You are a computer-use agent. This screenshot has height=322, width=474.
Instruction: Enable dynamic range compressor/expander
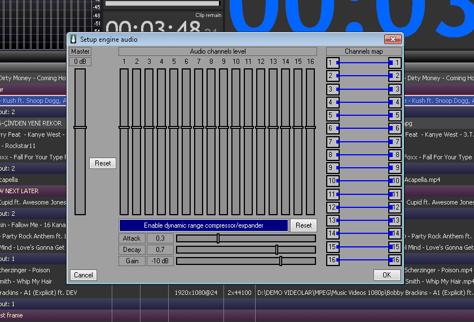[204, 225]
